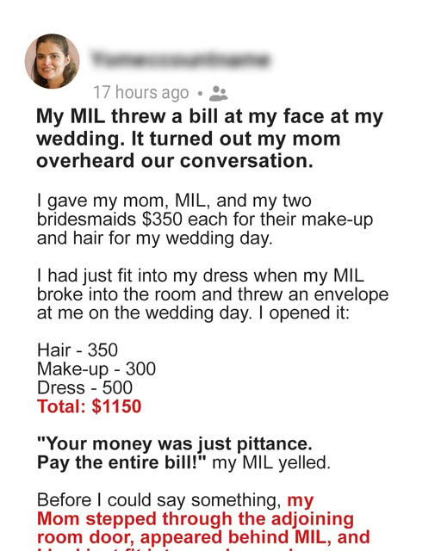Viewport: 441px width, 551px height.
Task: Click the bold text "Pay the entire bill!"
Action: coord(121,462)
